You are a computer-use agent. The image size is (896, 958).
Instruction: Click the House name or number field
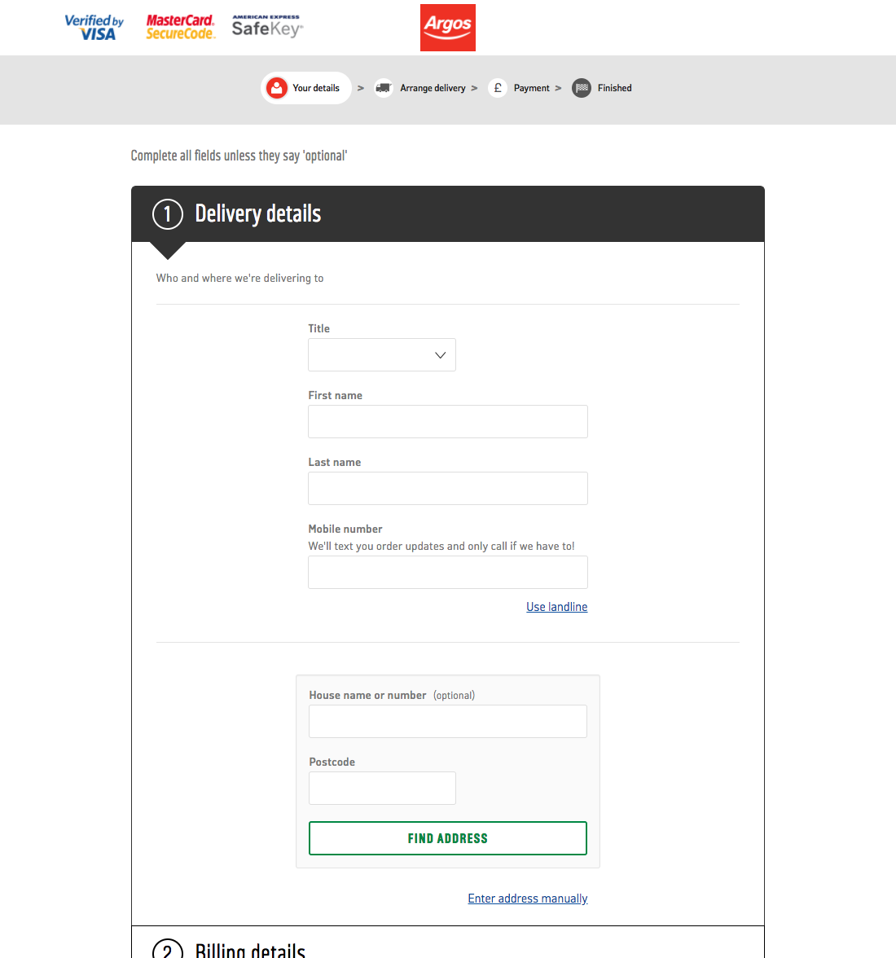coord(447,722)
